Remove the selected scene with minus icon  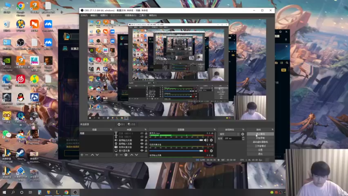point(87,155)
